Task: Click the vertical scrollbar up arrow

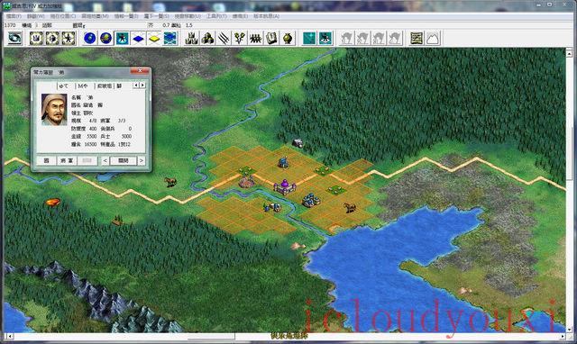Action: [569, 53]
